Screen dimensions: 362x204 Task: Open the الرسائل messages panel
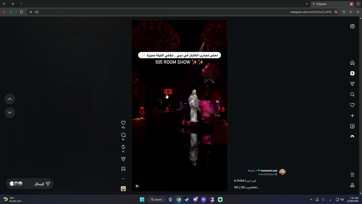tap(30, 184)
